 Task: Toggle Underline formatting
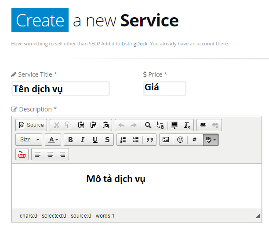pos(95,140)
